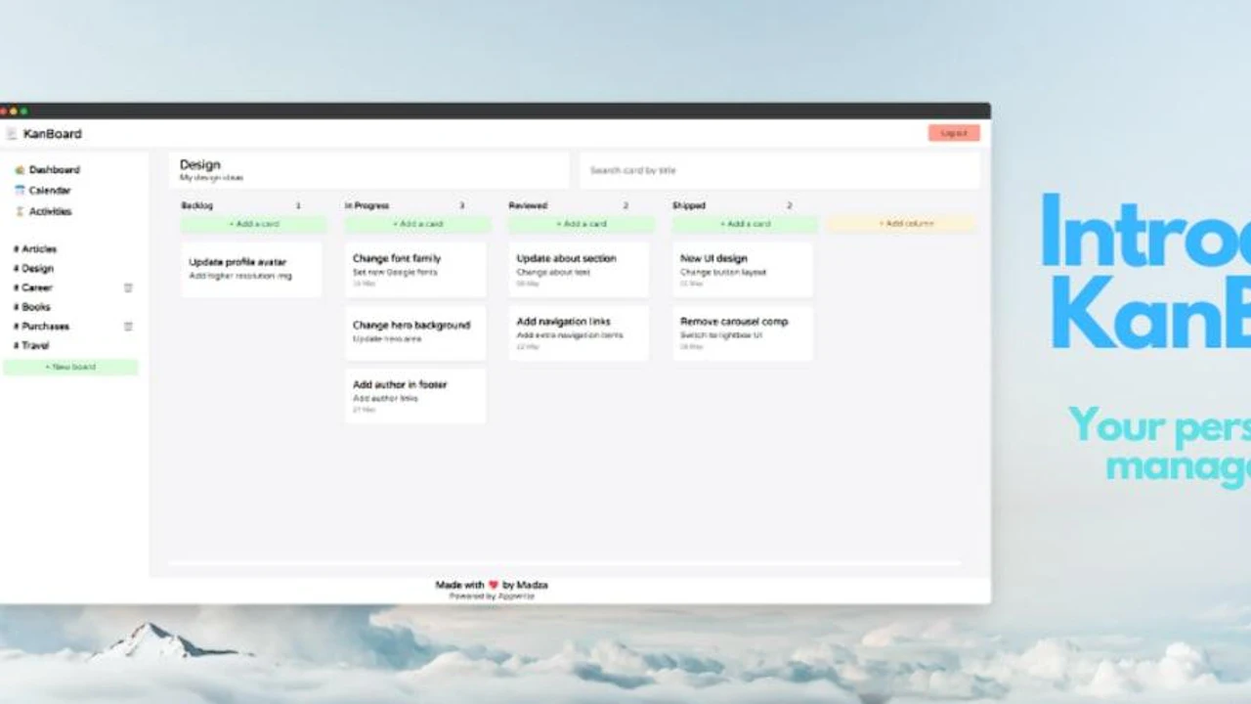Image resolution: width=1251 pixels, height=704 pixels.
Task: Open the Calendar view
Action: [x=49, y=190]
